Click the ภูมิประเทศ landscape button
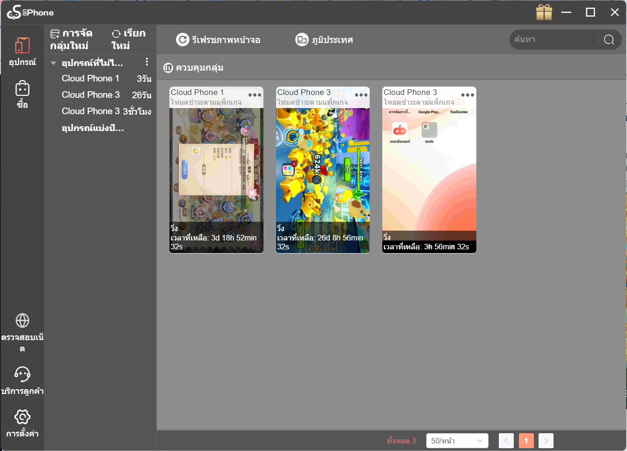The height and width of the screenshot is (451, 627). [x=324, y=40]
